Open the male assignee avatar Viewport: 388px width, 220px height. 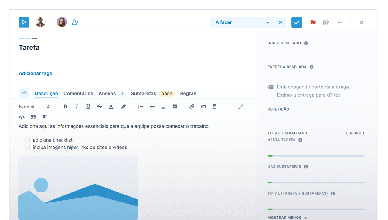click(40, 22)
